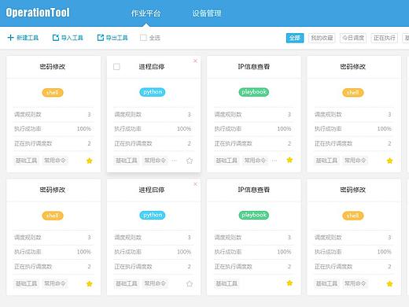Click the 常用命令 tag on the bottom-left 密码修改 card

pyautogui.click(x=55, y=283)
